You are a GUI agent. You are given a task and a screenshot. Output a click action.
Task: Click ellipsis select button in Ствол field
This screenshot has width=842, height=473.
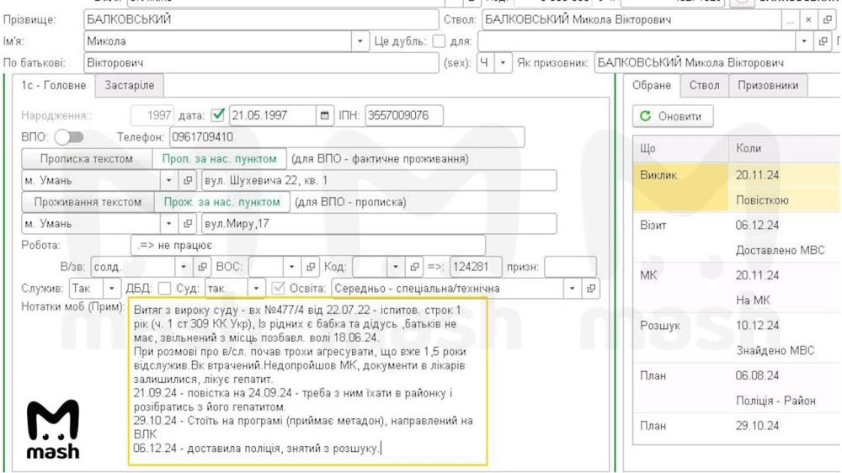coord(790,20)
